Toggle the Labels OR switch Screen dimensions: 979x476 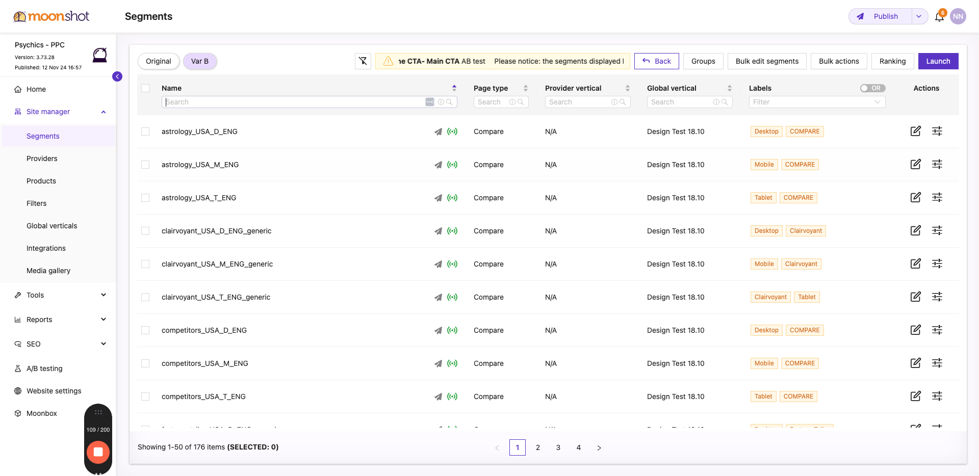[872, 88]
